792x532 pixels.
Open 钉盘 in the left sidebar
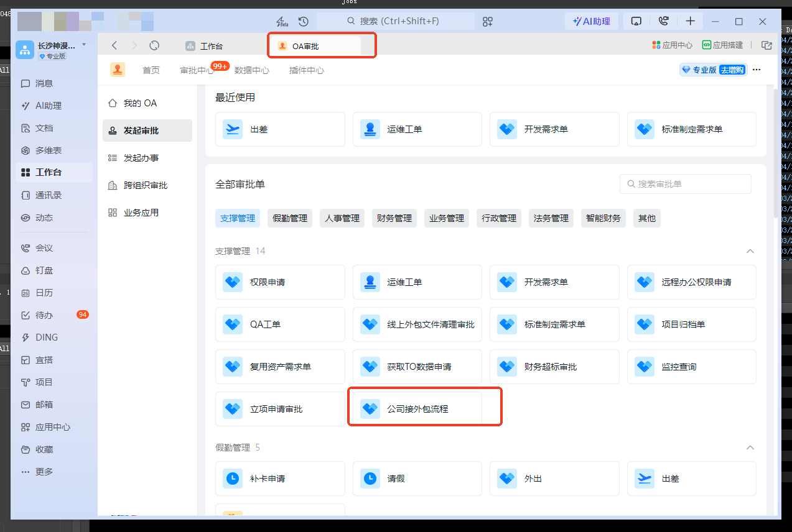click(44, 270)
